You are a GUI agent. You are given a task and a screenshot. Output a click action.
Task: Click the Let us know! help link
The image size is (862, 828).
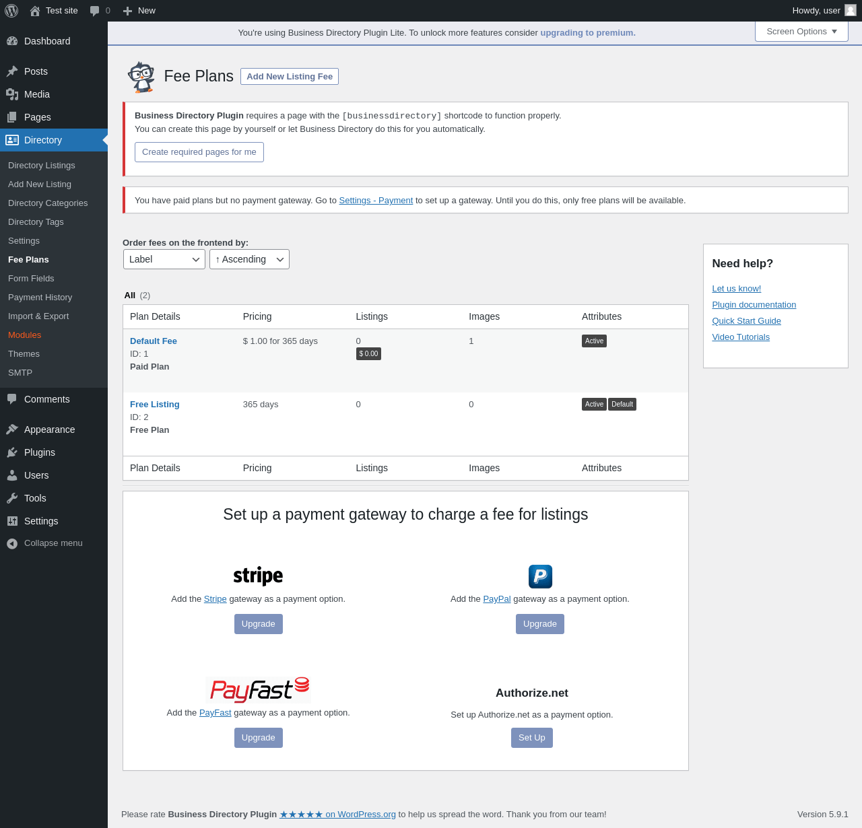pyautogui.click(x=737, y=289)
